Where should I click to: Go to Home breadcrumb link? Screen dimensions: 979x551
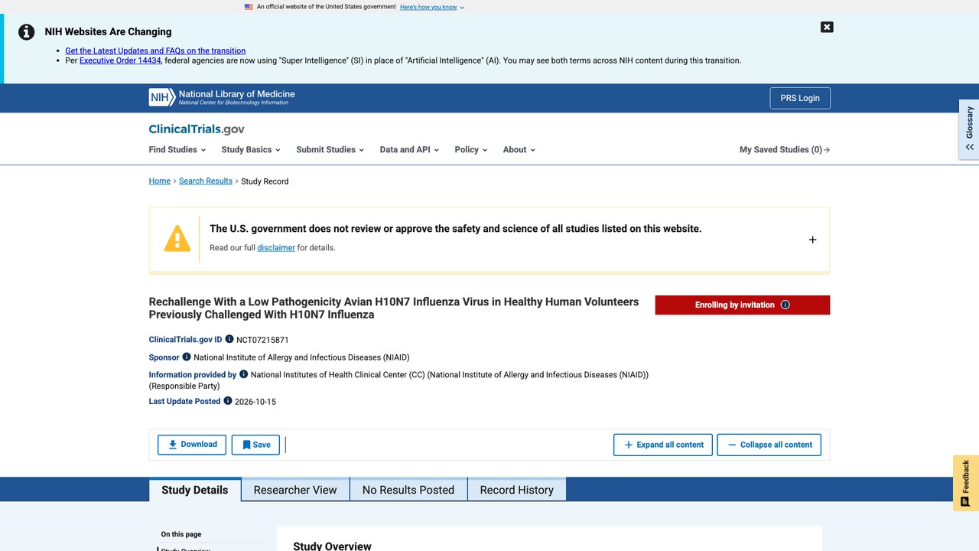click(x=160, y=181)
